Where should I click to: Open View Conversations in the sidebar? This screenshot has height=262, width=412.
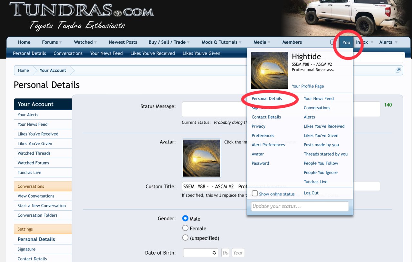(x=36, y=196)
